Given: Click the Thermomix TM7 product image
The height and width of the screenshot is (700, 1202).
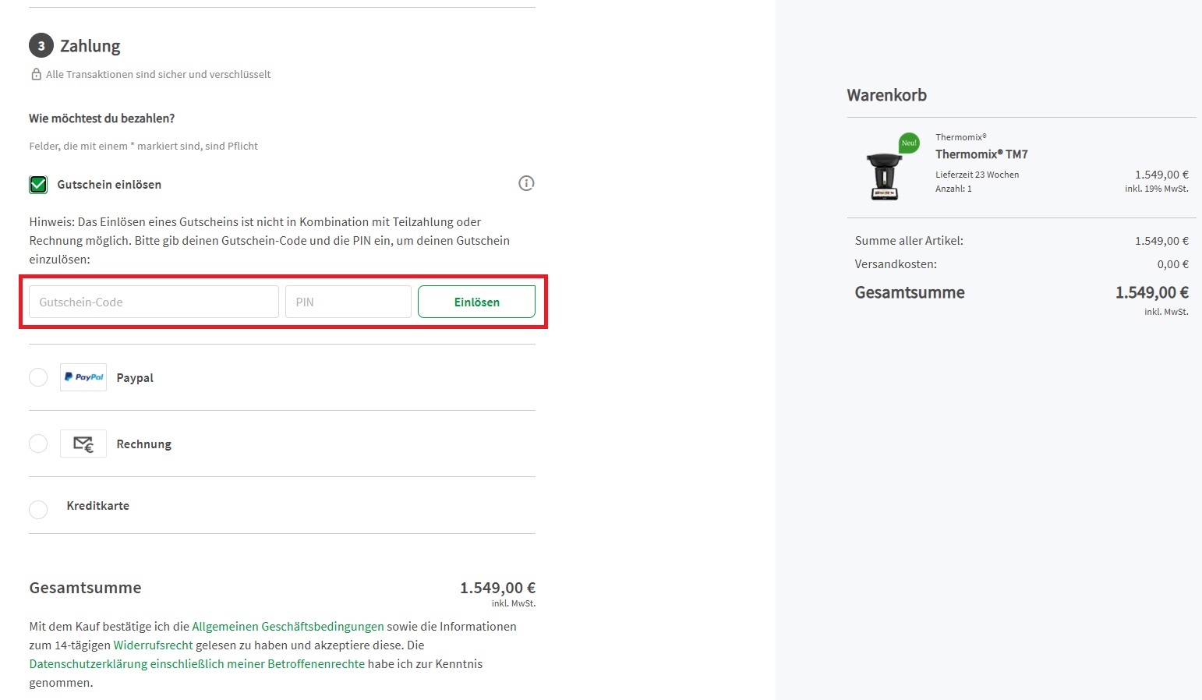Looking at the screenshot, I should [884, 176].
